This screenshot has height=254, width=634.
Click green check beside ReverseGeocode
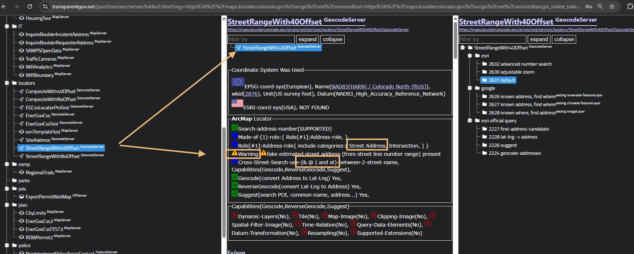tap(234, 185)
